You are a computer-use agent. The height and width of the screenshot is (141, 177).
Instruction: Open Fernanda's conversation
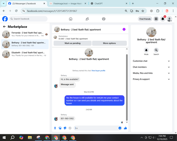click(x=25, y=34)
